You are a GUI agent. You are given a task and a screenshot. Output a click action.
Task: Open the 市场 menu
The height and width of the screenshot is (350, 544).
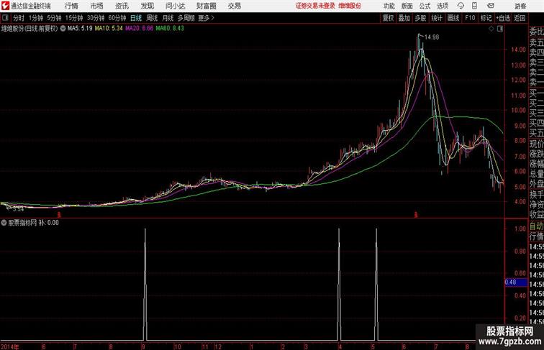(x=96, y=6)
